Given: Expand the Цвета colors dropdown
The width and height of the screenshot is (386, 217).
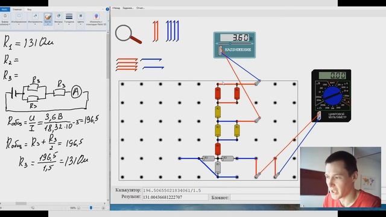Looking at the screenshot, I should click(x=80, y=19).
